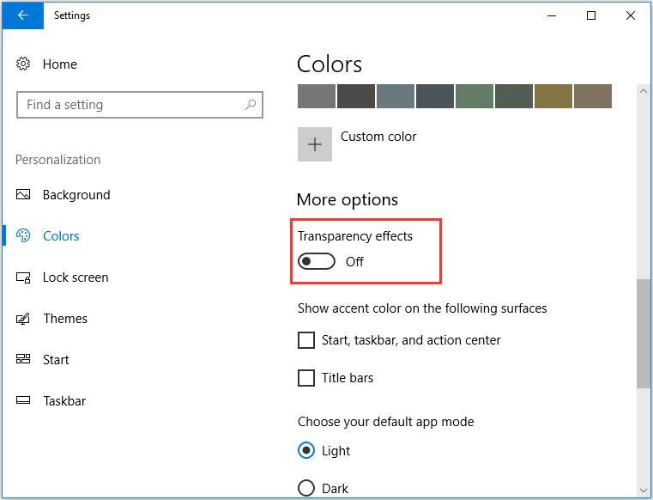Click the scrollbar up arrow
This screenshot has height=500, width=653.
coord(644,91)
